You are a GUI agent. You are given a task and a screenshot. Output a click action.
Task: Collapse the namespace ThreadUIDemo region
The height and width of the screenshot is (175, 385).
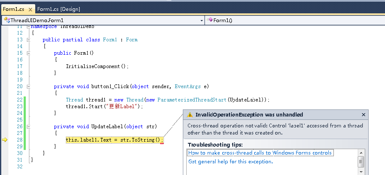point(28,26)
